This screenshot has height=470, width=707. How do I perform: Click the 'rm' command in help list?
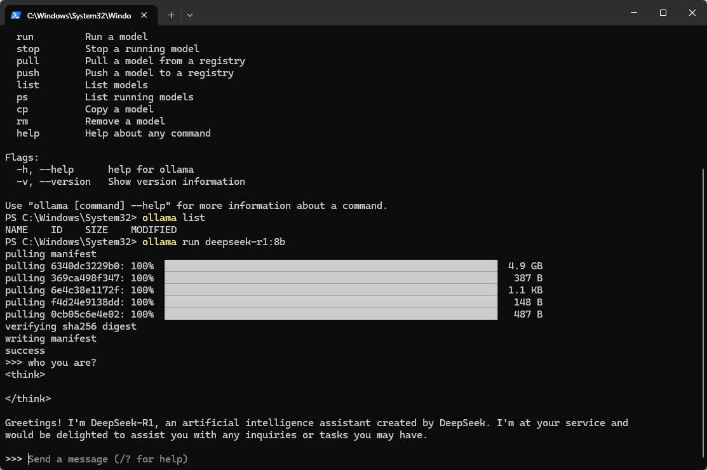pos(22,121)
